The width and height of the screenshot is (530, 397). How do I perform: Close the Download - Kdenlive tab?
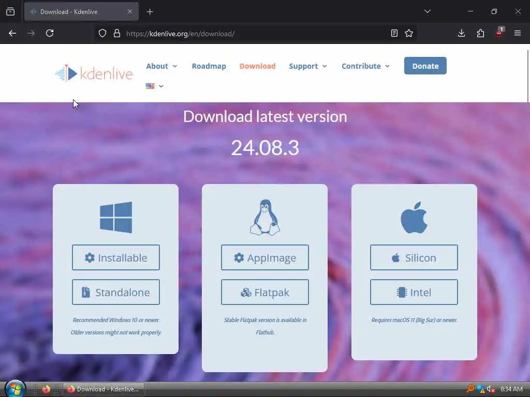tap(130, 11)
